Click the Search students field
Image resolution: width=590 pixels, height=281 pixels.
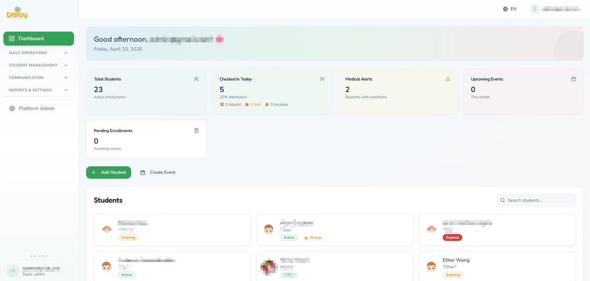[x=536, y=200]
